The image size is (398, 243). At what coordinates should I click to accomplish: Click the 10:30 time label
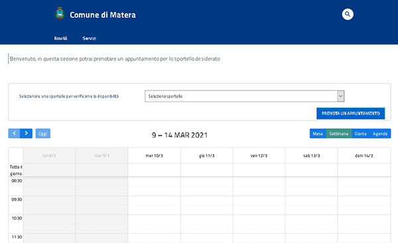point(17,218)
